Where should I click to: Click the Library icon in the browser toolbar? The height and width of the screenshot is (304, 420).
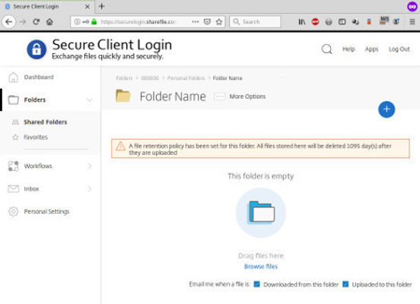coord(302,22)
